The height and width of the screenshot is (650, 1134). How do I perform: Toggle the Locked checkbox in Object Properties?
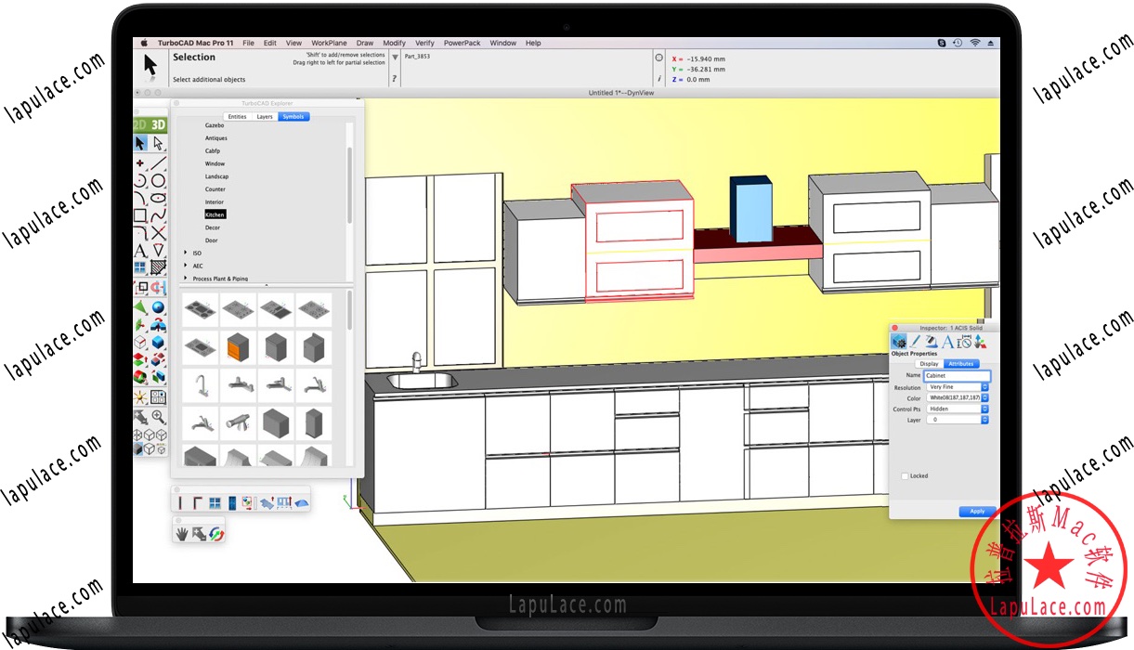coord(905,475)
